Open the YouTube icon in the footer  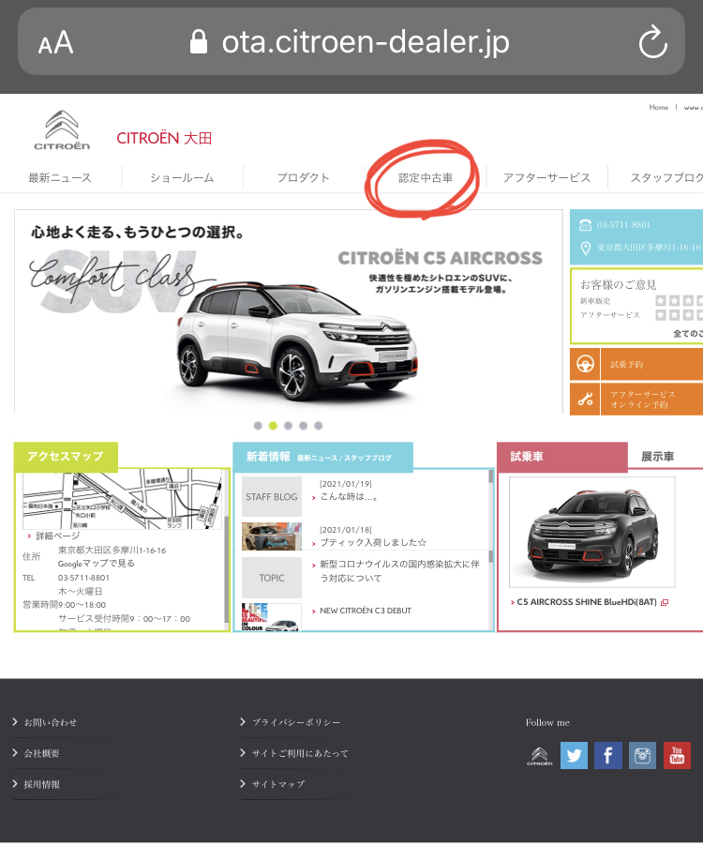[677, 755]
